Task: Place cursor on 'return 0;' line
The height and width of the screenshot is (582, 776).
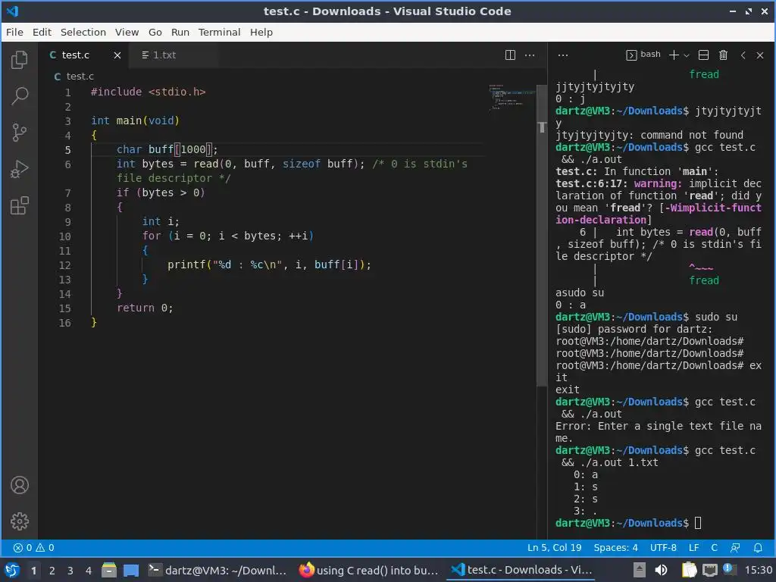Action: 145,308
